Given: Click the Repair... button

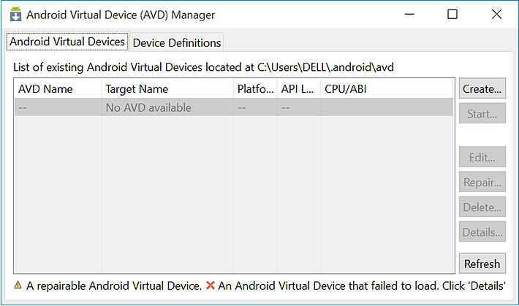Looking at the screenshot, I should coord(482,183).
